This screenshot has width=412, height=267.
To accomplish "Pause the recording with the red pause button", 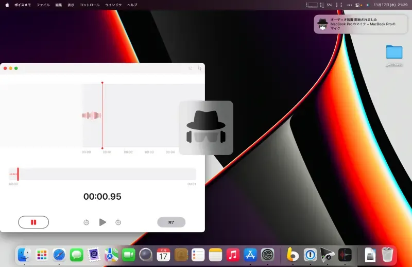I will [33, 222].
